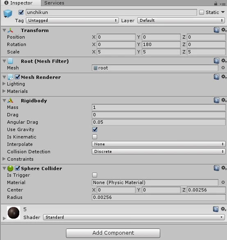This screenshot has height=240, width=227.
Task: Click the Position X field
Action: tap(116, 37)
